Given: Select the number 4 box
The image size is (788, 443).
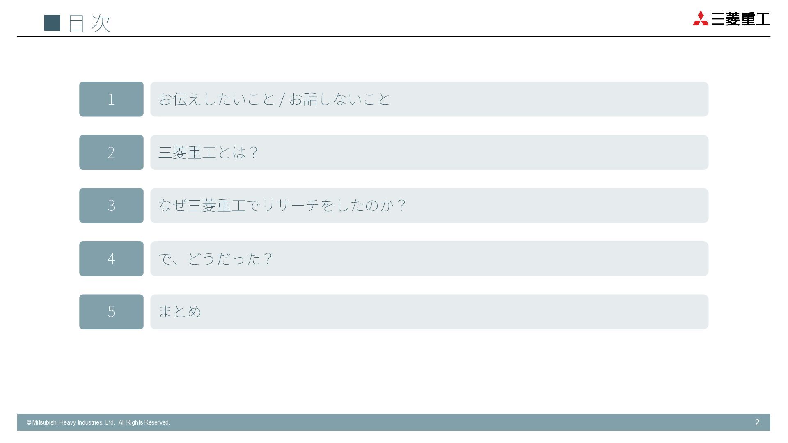Looking at the screenshot, I should (x=111, y=259).
